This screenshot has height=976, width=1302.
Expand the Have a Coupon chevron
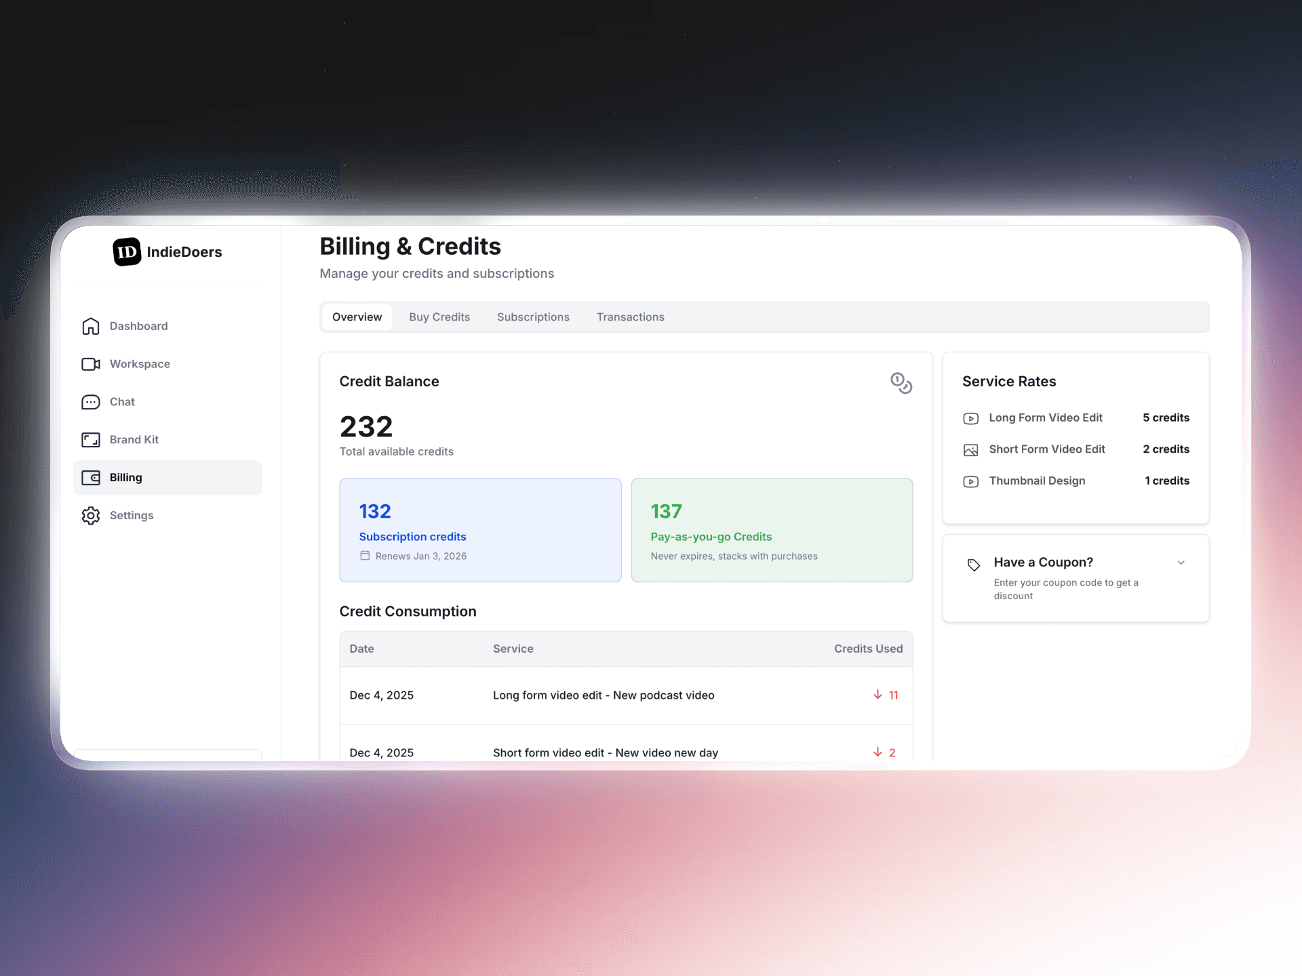click(x=1181, y=563)
